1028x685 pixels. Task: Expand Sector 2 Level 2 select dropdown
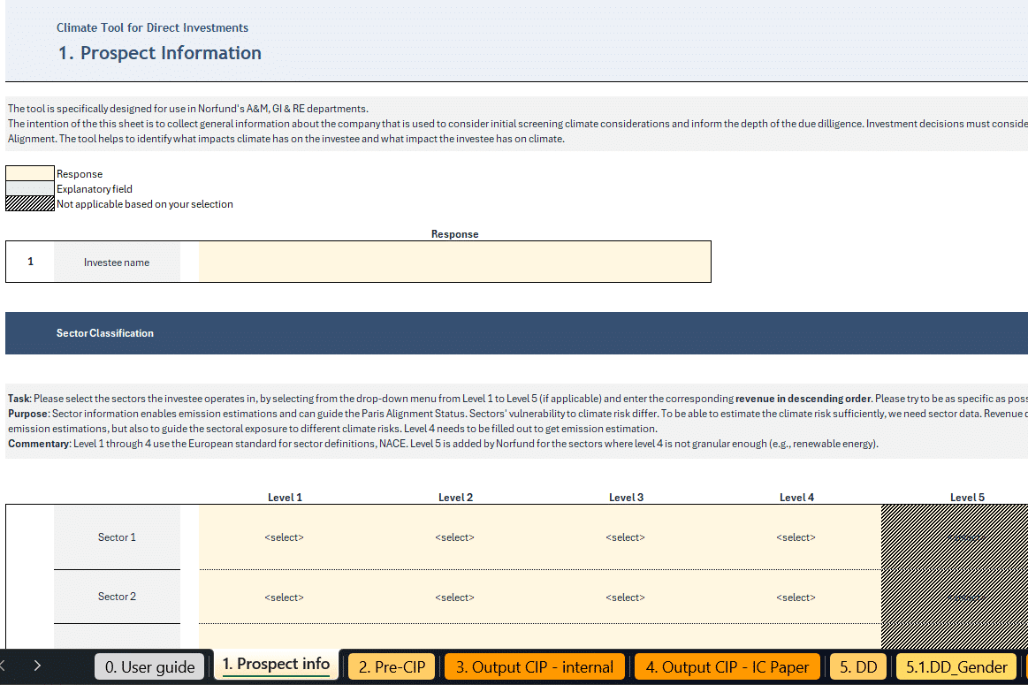pyautogui.click(x=454, y=597)
